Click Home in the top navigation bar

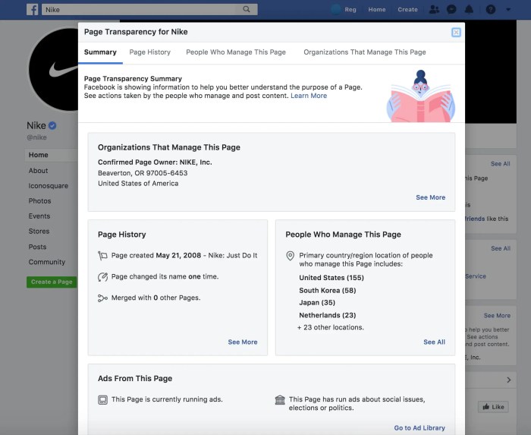(x=377, y=9)
